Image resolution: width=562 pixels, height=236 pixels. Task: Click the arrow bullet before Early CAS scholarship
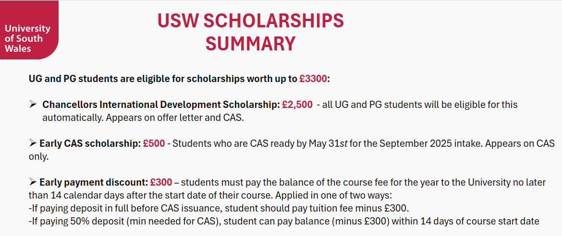[33, 144]
